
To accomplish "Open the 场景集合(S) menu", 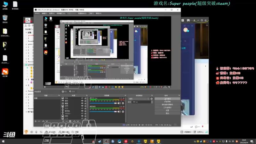I will tap(82, 13).
